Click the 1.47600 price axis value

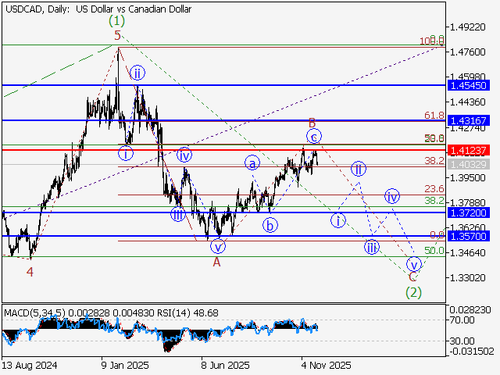coord(467,52)
